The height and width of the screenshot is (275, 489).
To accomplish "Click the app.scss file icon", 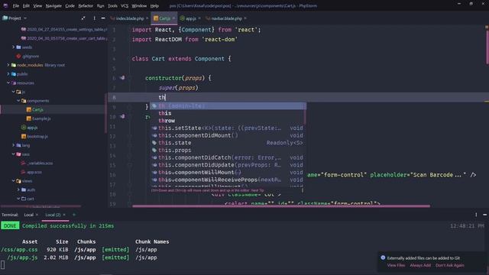I will (23, 172).
